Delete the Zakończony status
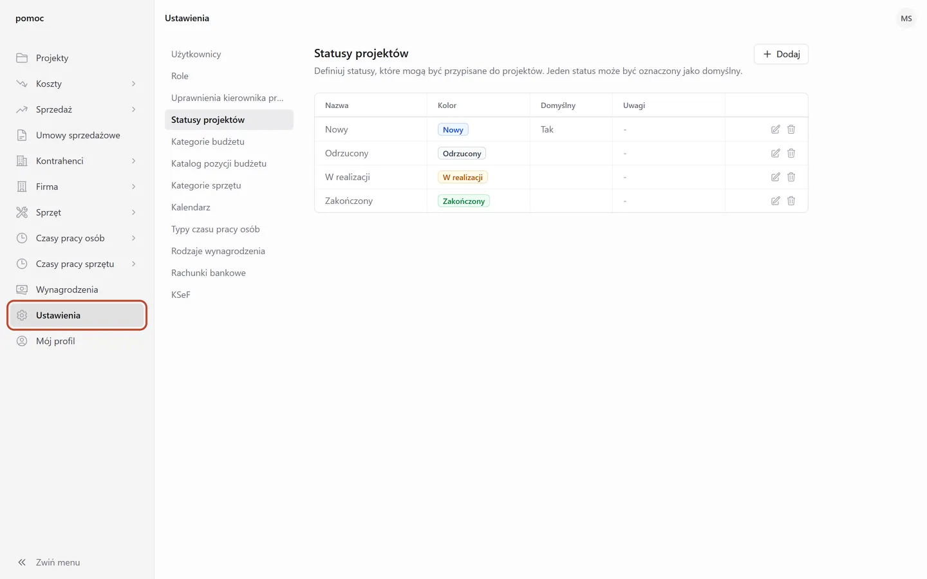Viewport: 927px width, 579px height. click(791, 201)
